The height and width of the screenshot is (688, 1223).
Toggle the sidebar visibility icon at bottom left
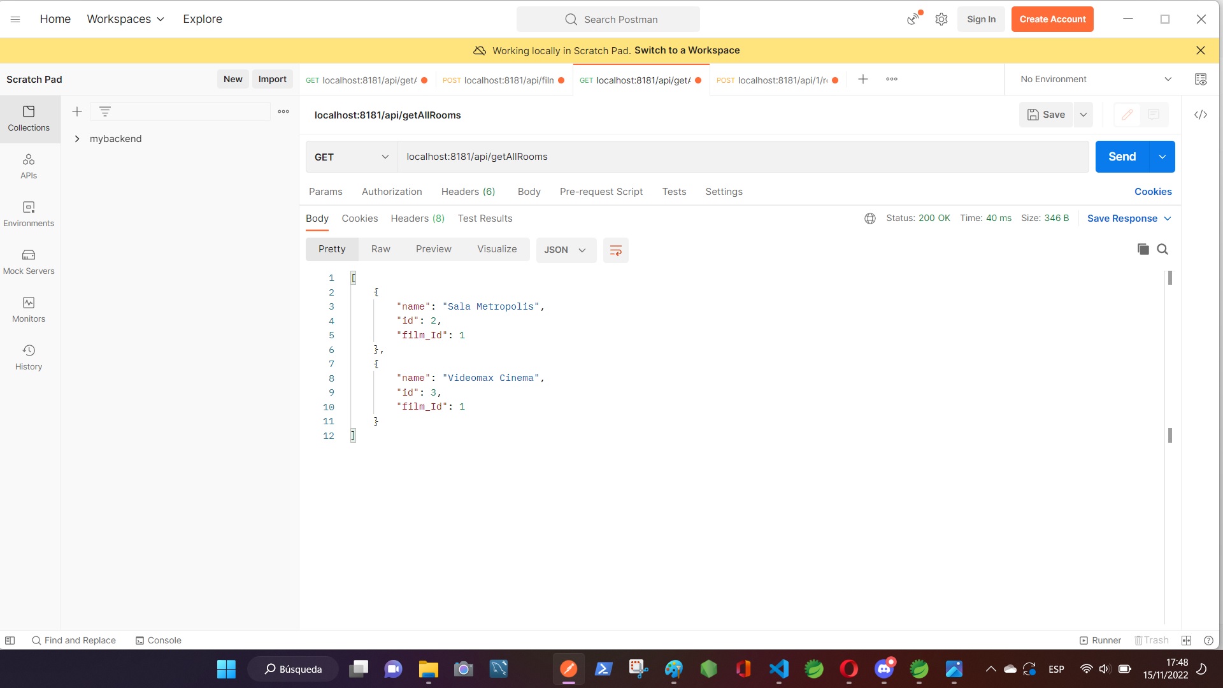10,640
